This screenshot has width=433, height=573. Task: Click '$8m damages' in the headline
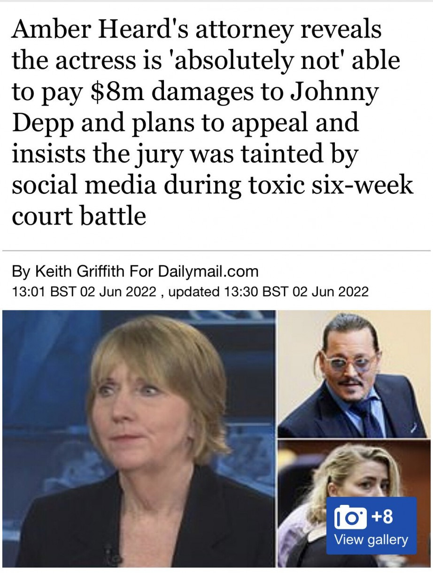(152, 92)
